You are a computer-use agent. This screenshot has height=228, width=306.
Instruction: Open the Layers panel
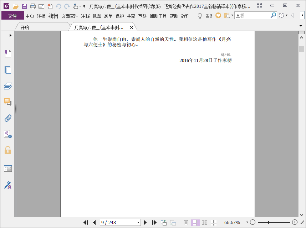point(8,86)
